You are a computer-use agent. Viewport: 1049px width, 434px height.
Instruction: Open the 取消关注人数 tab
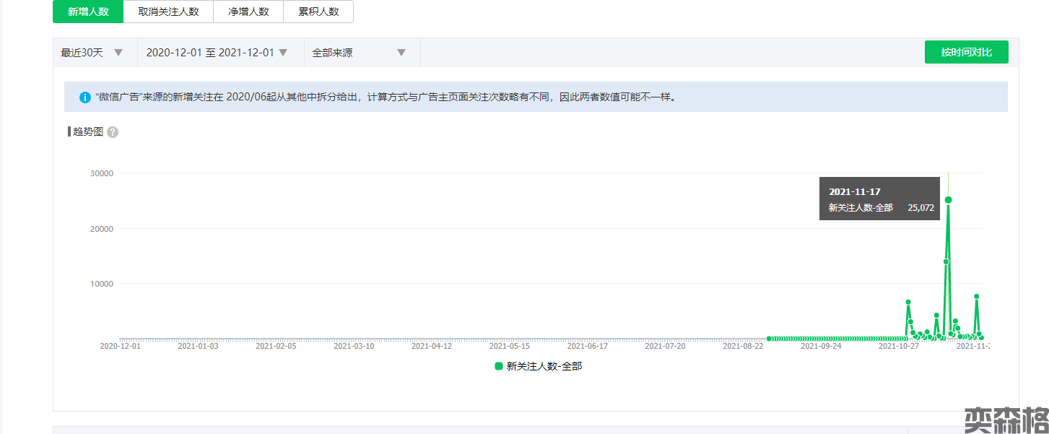point(168,12)
